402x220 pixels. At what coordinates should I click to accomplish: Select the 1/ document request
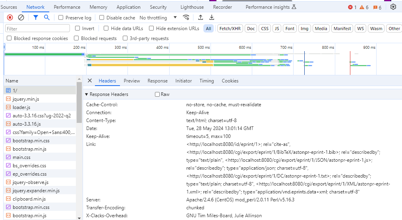tap(40, 90)
